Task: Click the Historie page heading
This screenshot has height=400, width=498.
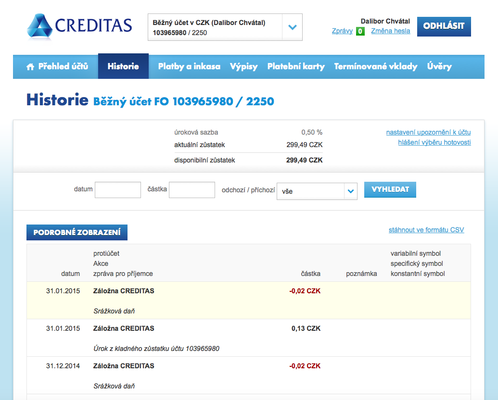Action: point(57,100)
